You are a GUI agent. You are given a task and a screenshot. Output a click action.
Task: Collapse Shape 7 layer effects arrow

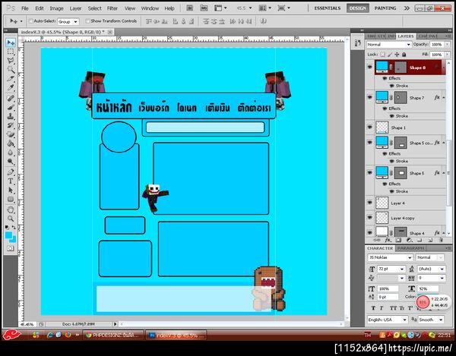[x=444, y=98]
